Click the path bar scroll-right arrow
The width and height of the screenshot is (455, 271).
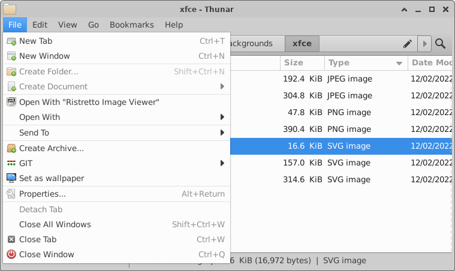point(424,44)
